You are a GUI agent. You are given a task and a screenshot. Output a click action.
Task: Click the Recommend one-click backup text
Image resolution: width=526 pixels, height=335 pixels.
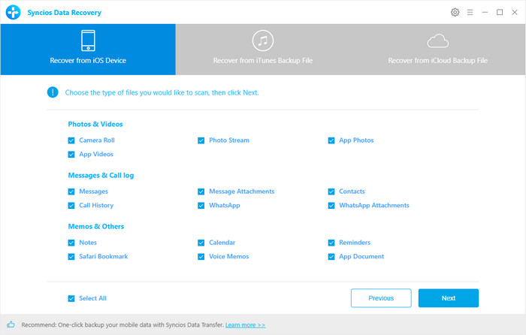(x=122, y=325)
